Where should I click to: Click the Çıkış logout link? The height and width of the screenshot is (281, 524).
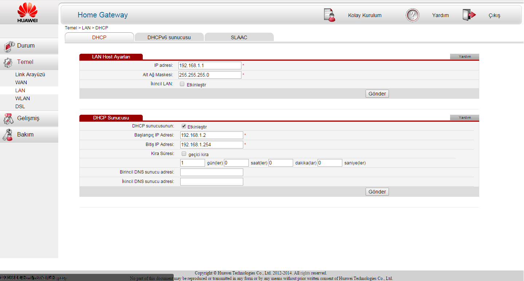[494, 15]
